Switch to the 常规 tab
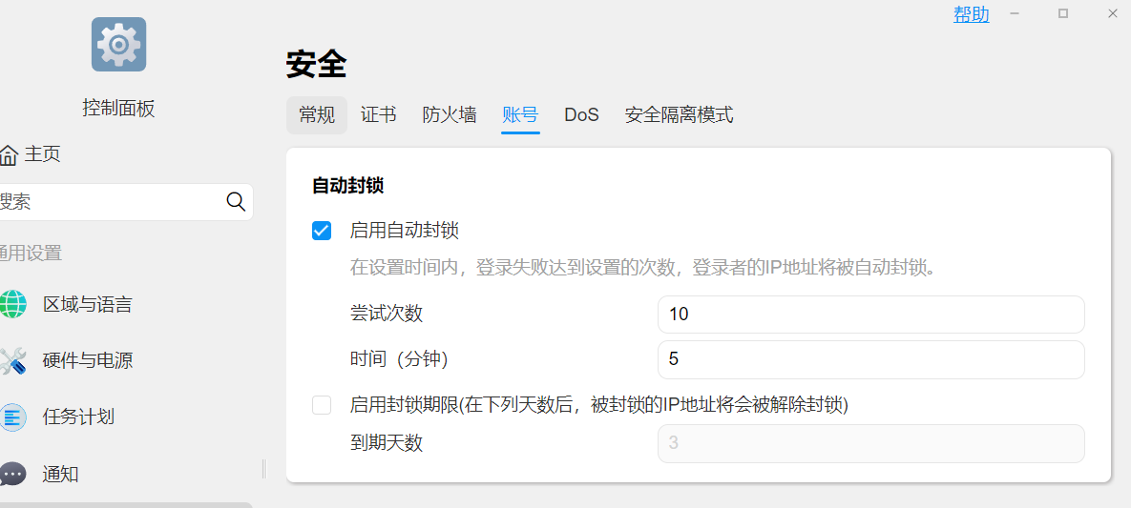The image size is (1131, 508). [317, 115]
